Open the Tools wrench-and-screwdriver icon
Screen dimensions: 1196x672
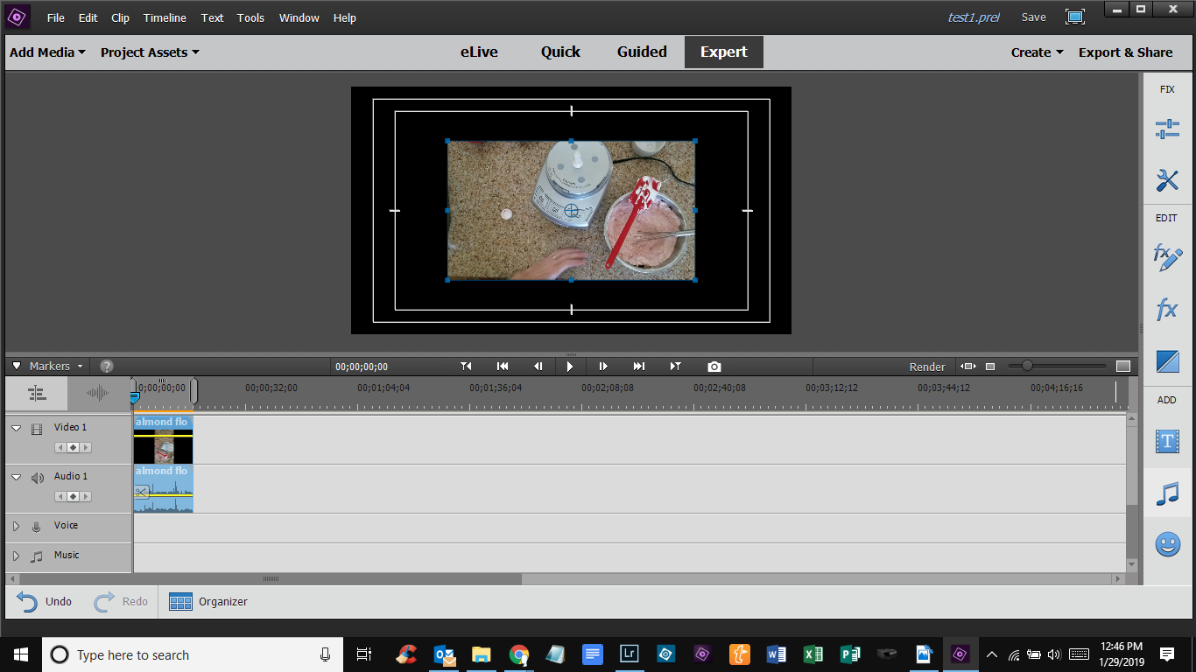pyautogui.click(x=1167, y=180)
